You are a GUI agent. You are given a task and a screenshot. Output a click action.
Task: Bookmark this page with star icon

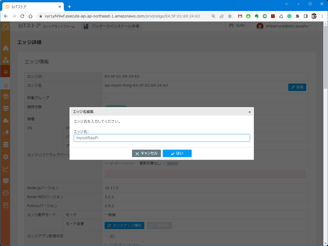[x=230, y=16]
